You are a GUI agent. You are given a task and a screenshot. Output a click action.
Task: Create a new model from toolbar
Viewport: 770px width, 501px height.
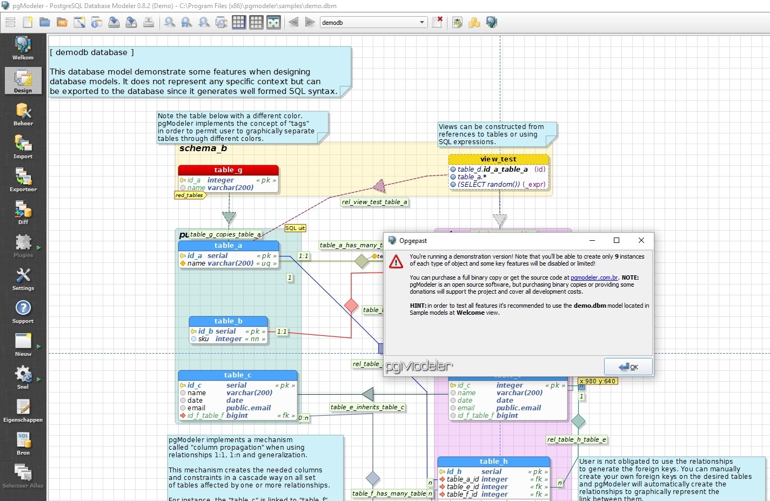(28, 22)
